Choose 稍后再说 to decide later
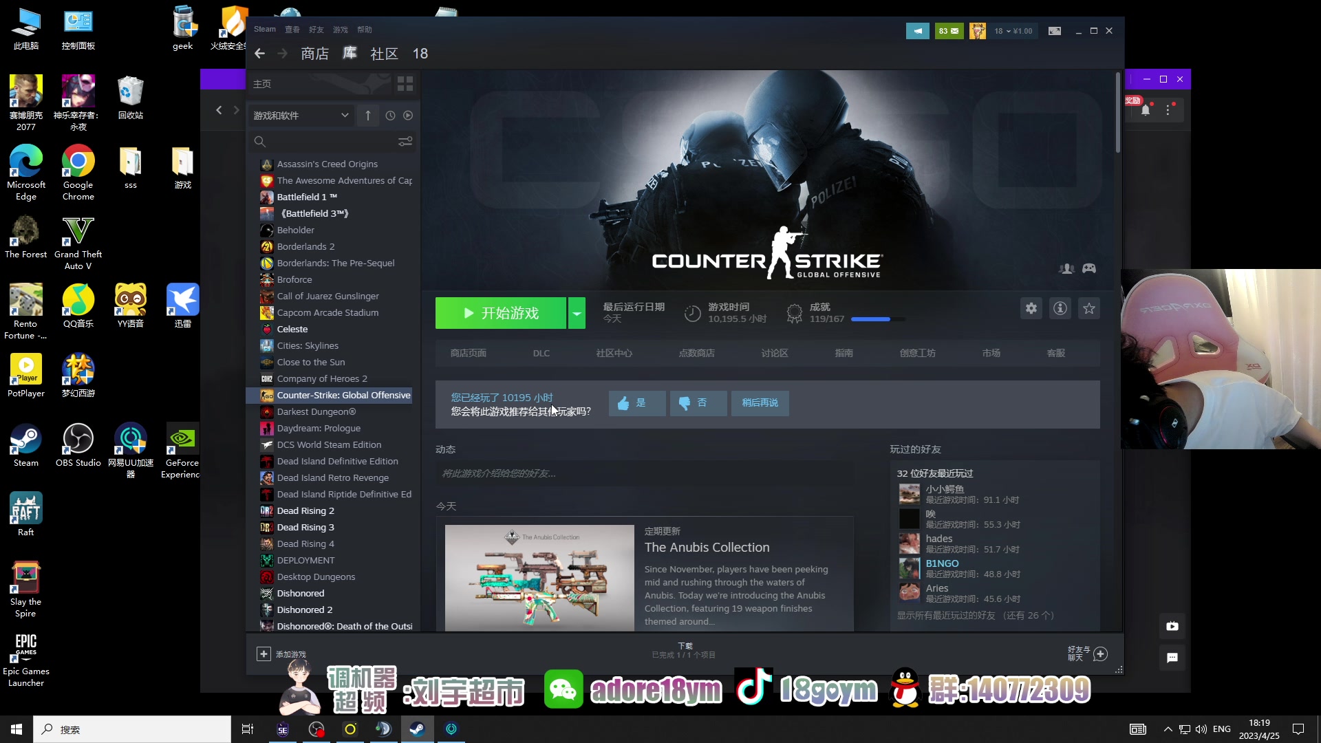The width and height of the screenshot is (1321, 743). 760,403
